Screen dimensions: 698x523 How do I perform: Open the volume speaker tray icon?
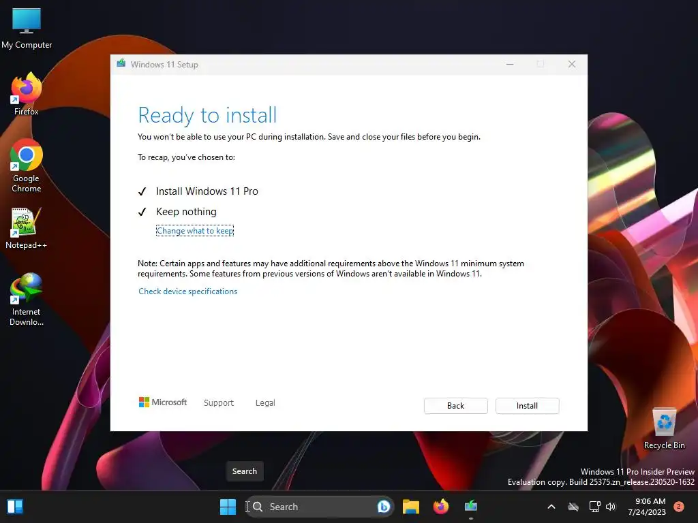[611, 507]
